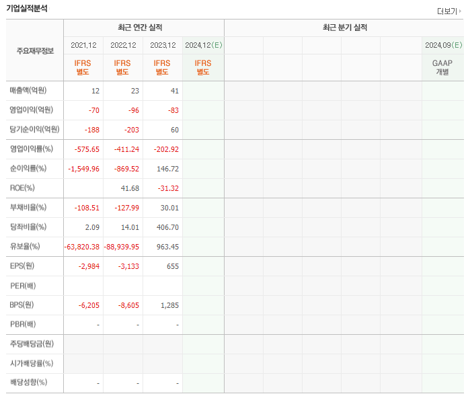Click the quick ratio value 2.09
The image size is (468, 396).
tap(92, 227)
